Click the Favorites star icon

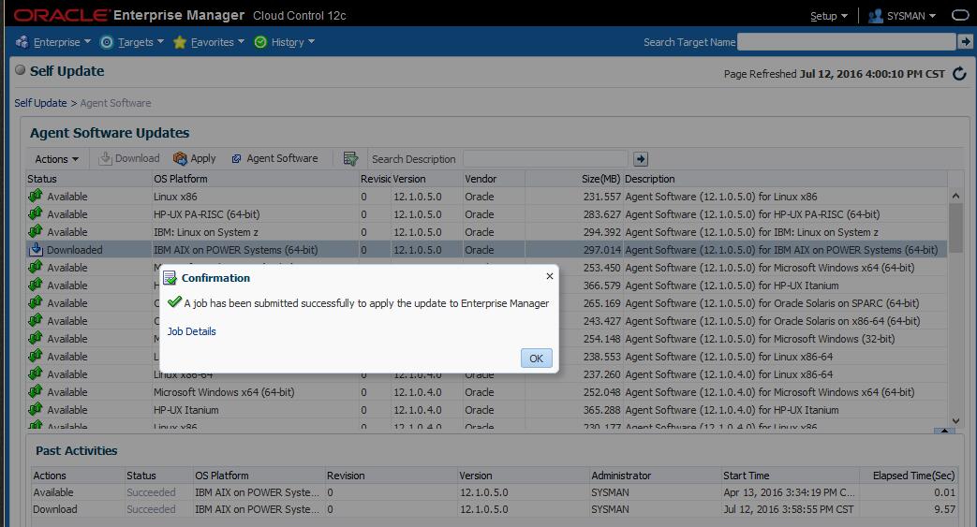pyautogui.click(x=180, y=42)
